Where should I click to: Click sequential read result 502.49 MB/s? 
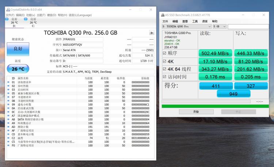coord(215,53)
